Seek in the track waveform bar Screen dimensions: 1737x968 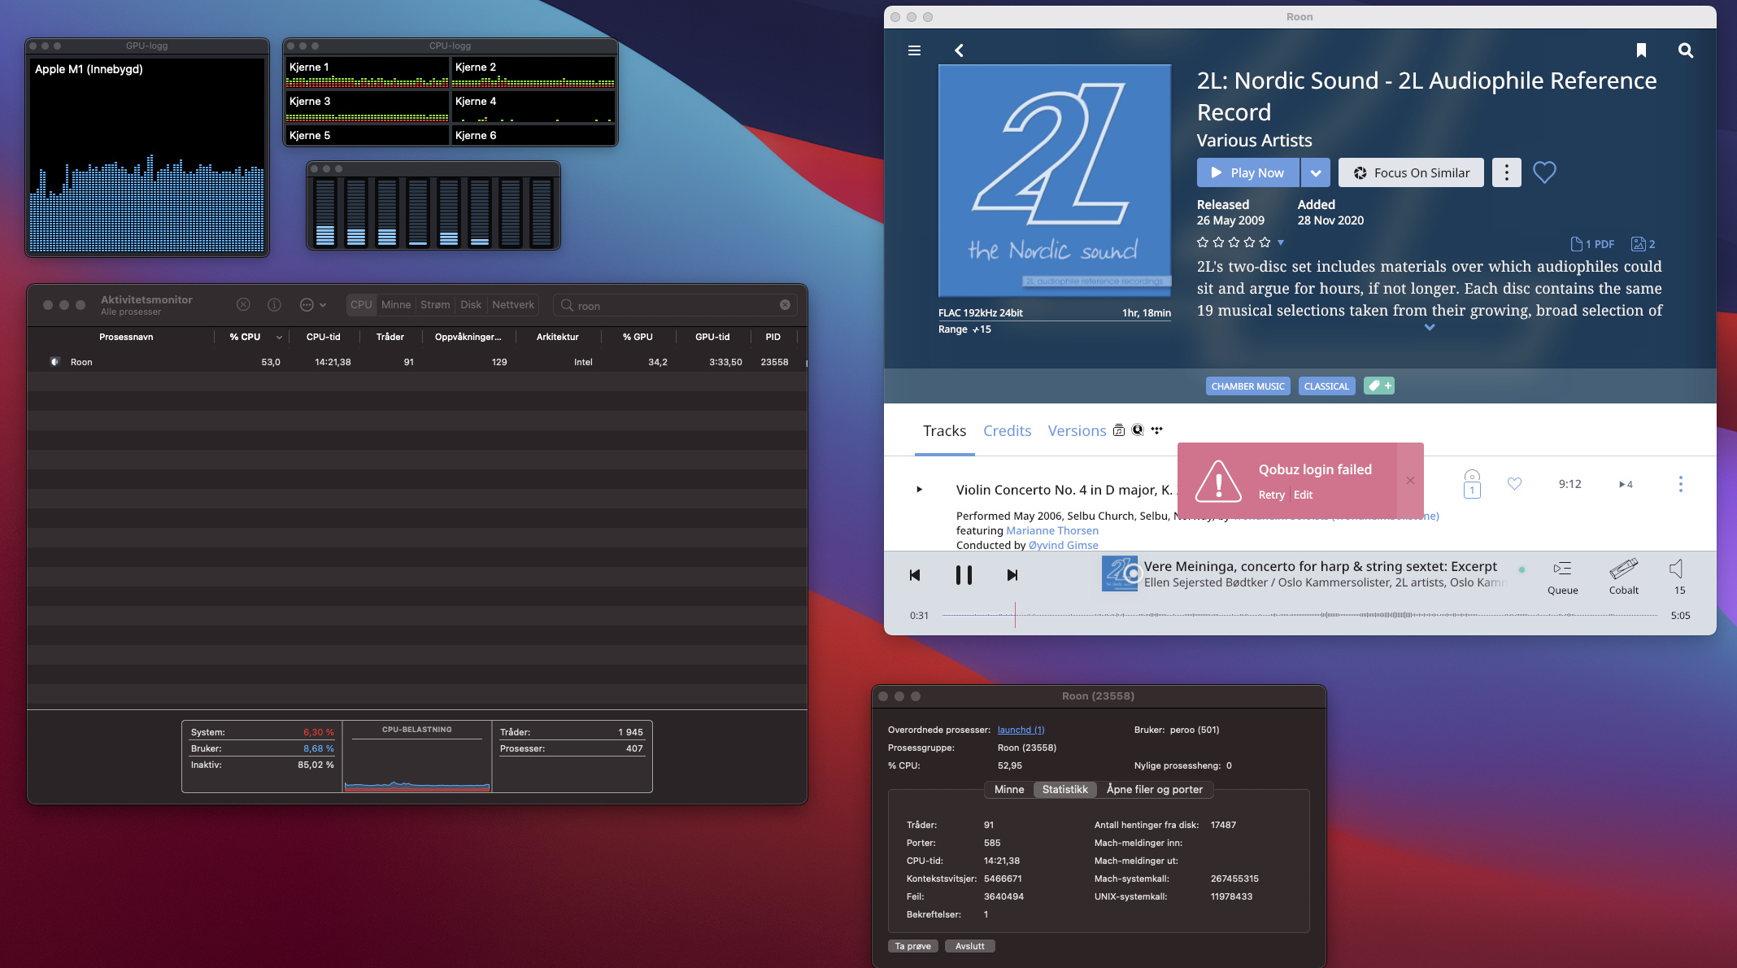pos(1299,615)
